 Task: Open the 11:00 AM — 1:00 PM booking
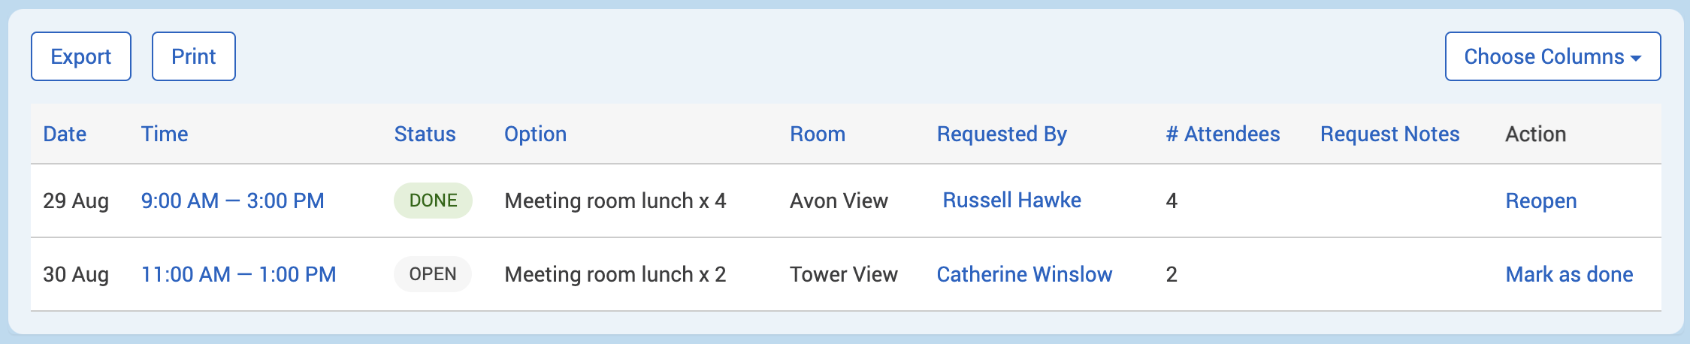point(238,274)
